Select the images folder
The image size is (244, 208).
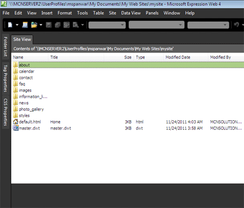(x=25, y=90)
